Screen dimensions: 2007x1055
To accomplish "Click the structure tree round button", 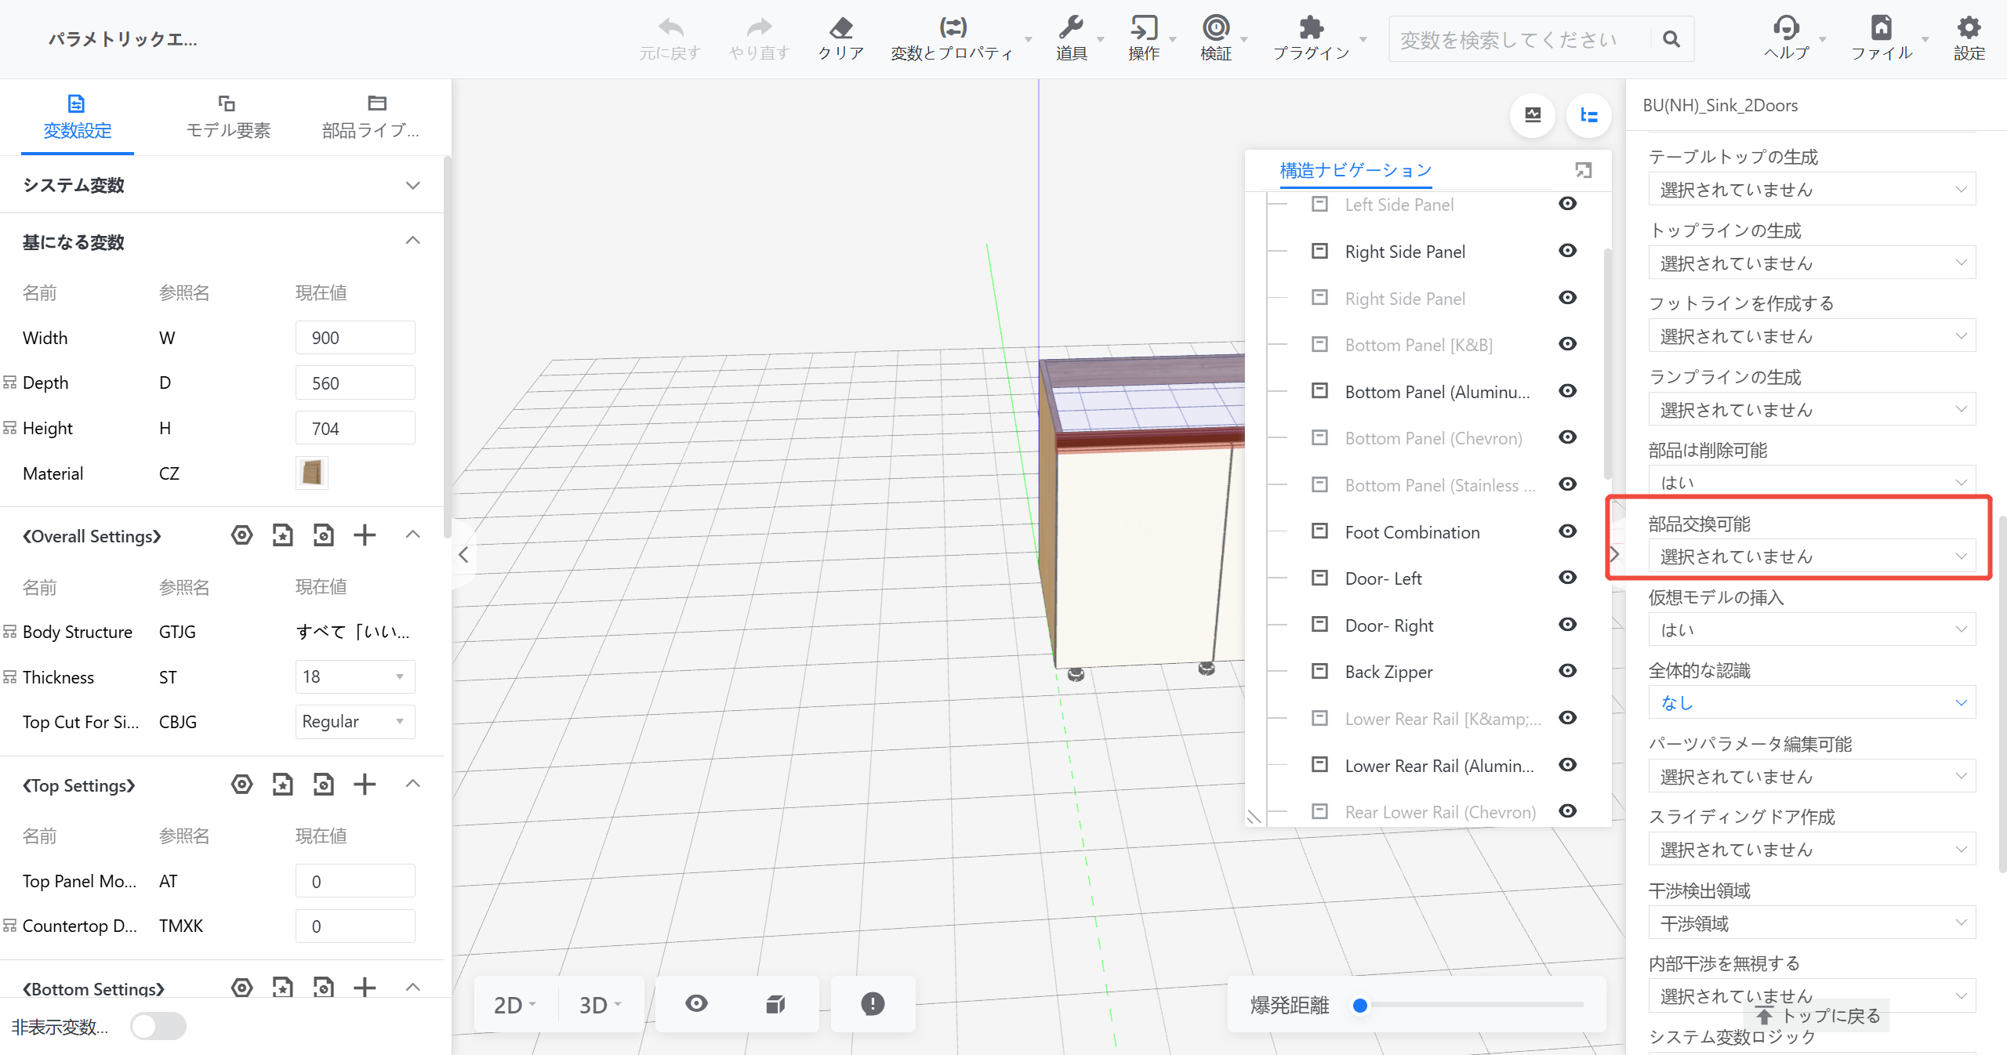I will 1589,115.
